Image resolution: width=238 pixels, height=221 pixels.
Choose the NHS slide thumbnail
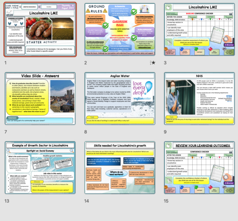(x=199, y=98)
